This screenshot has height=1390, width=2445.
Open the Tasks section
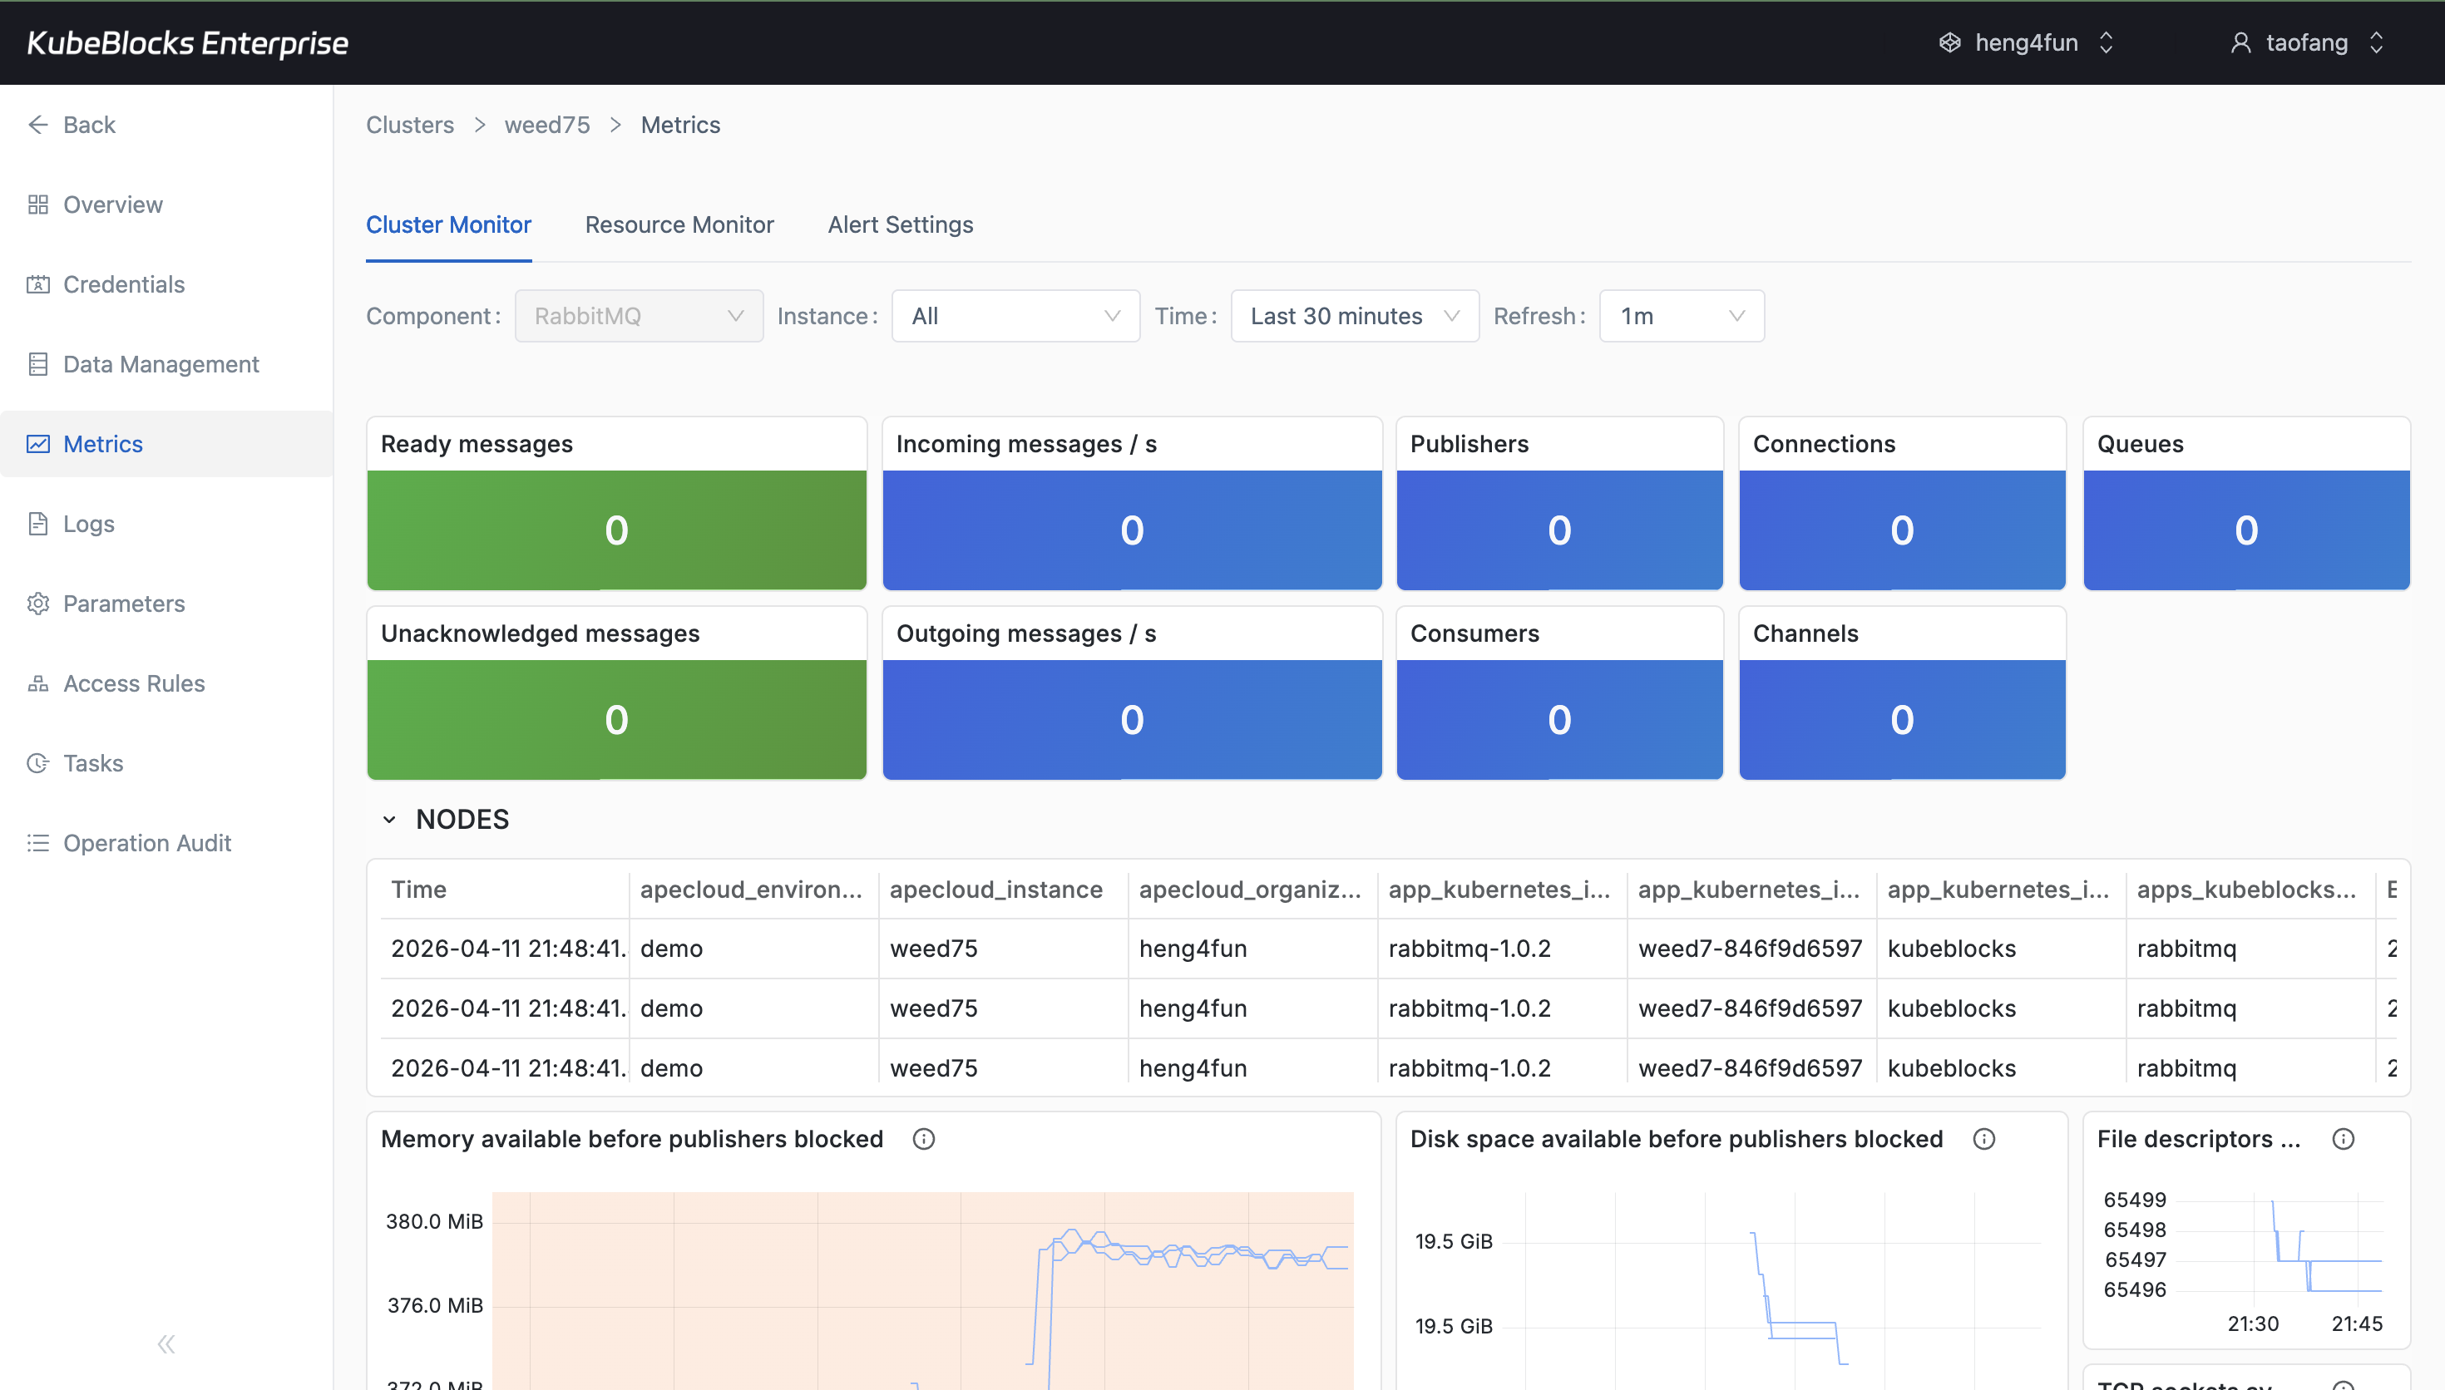pyautogui.click(x=92, y=762)
